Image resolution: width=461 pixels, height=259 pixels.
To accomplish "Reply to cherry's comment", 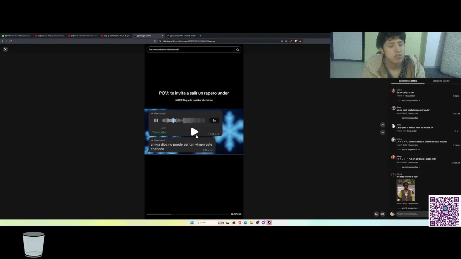I will click(413, 204).
